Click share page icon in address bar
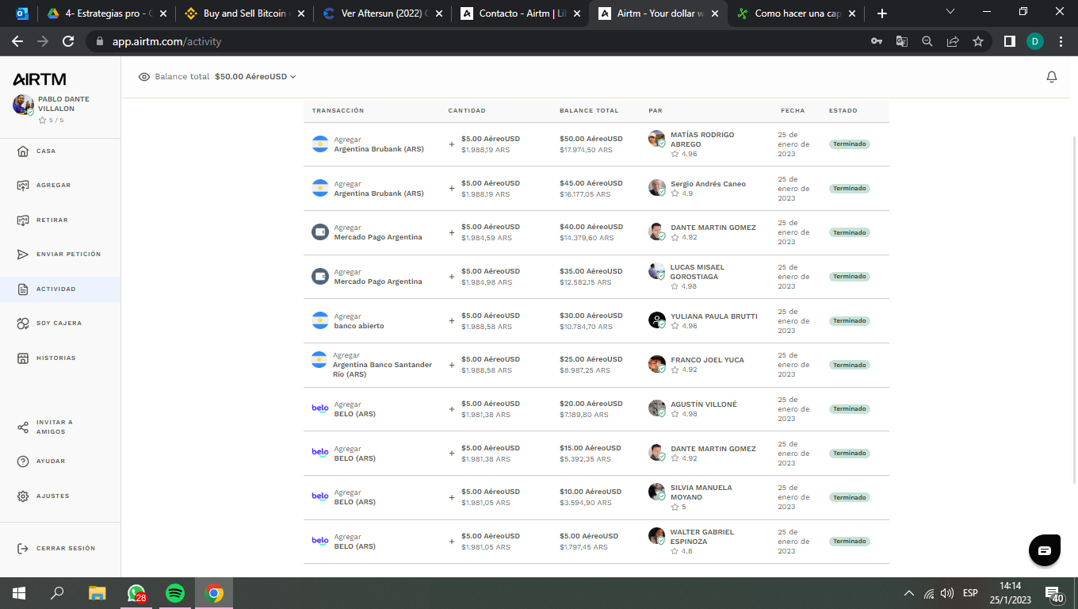1078x609 pixels. click(x=953, y=41)
